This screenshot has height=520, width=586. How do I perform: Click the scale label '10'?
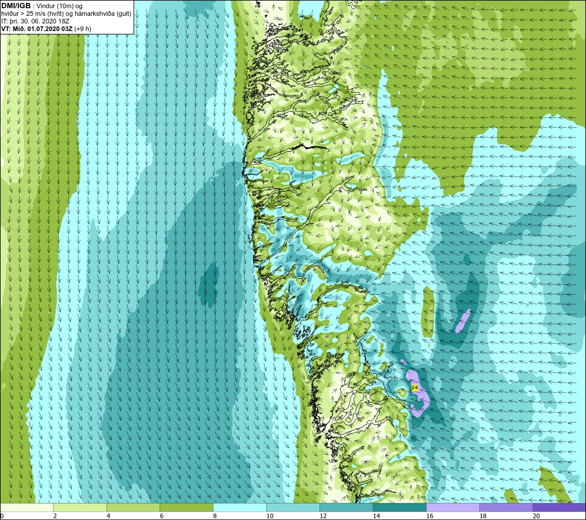270,516
